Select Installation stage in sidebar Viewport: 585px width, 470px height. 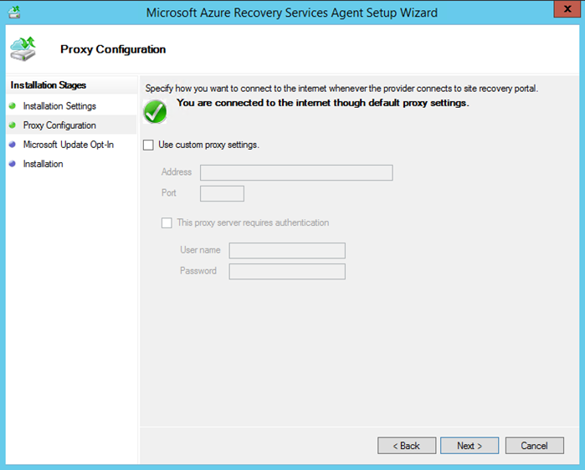43,164
